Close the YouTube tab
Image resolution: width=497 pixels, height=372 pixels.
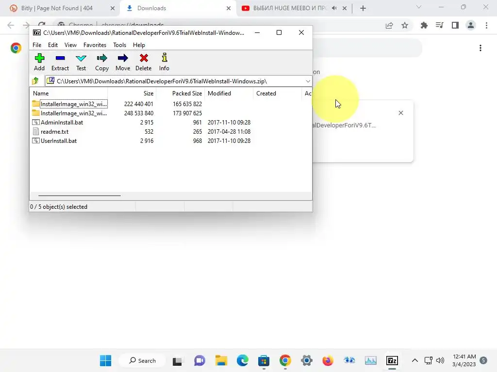click(x=345, y=8)
